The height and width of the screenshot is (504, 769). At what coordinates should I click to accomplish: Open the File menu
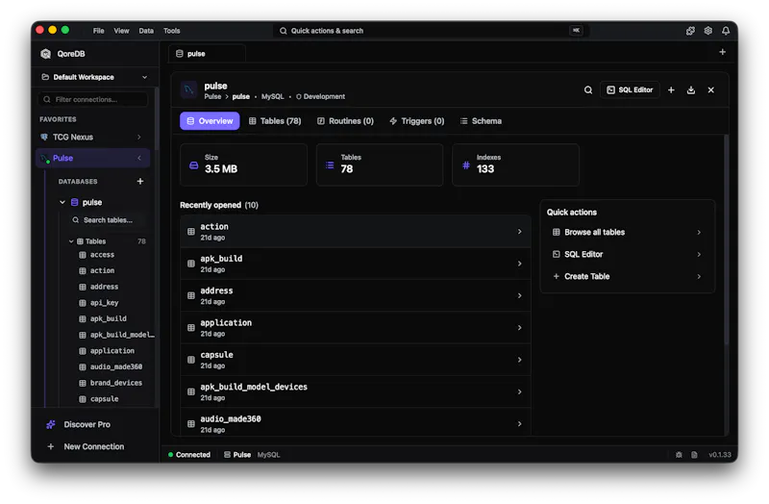99,31
